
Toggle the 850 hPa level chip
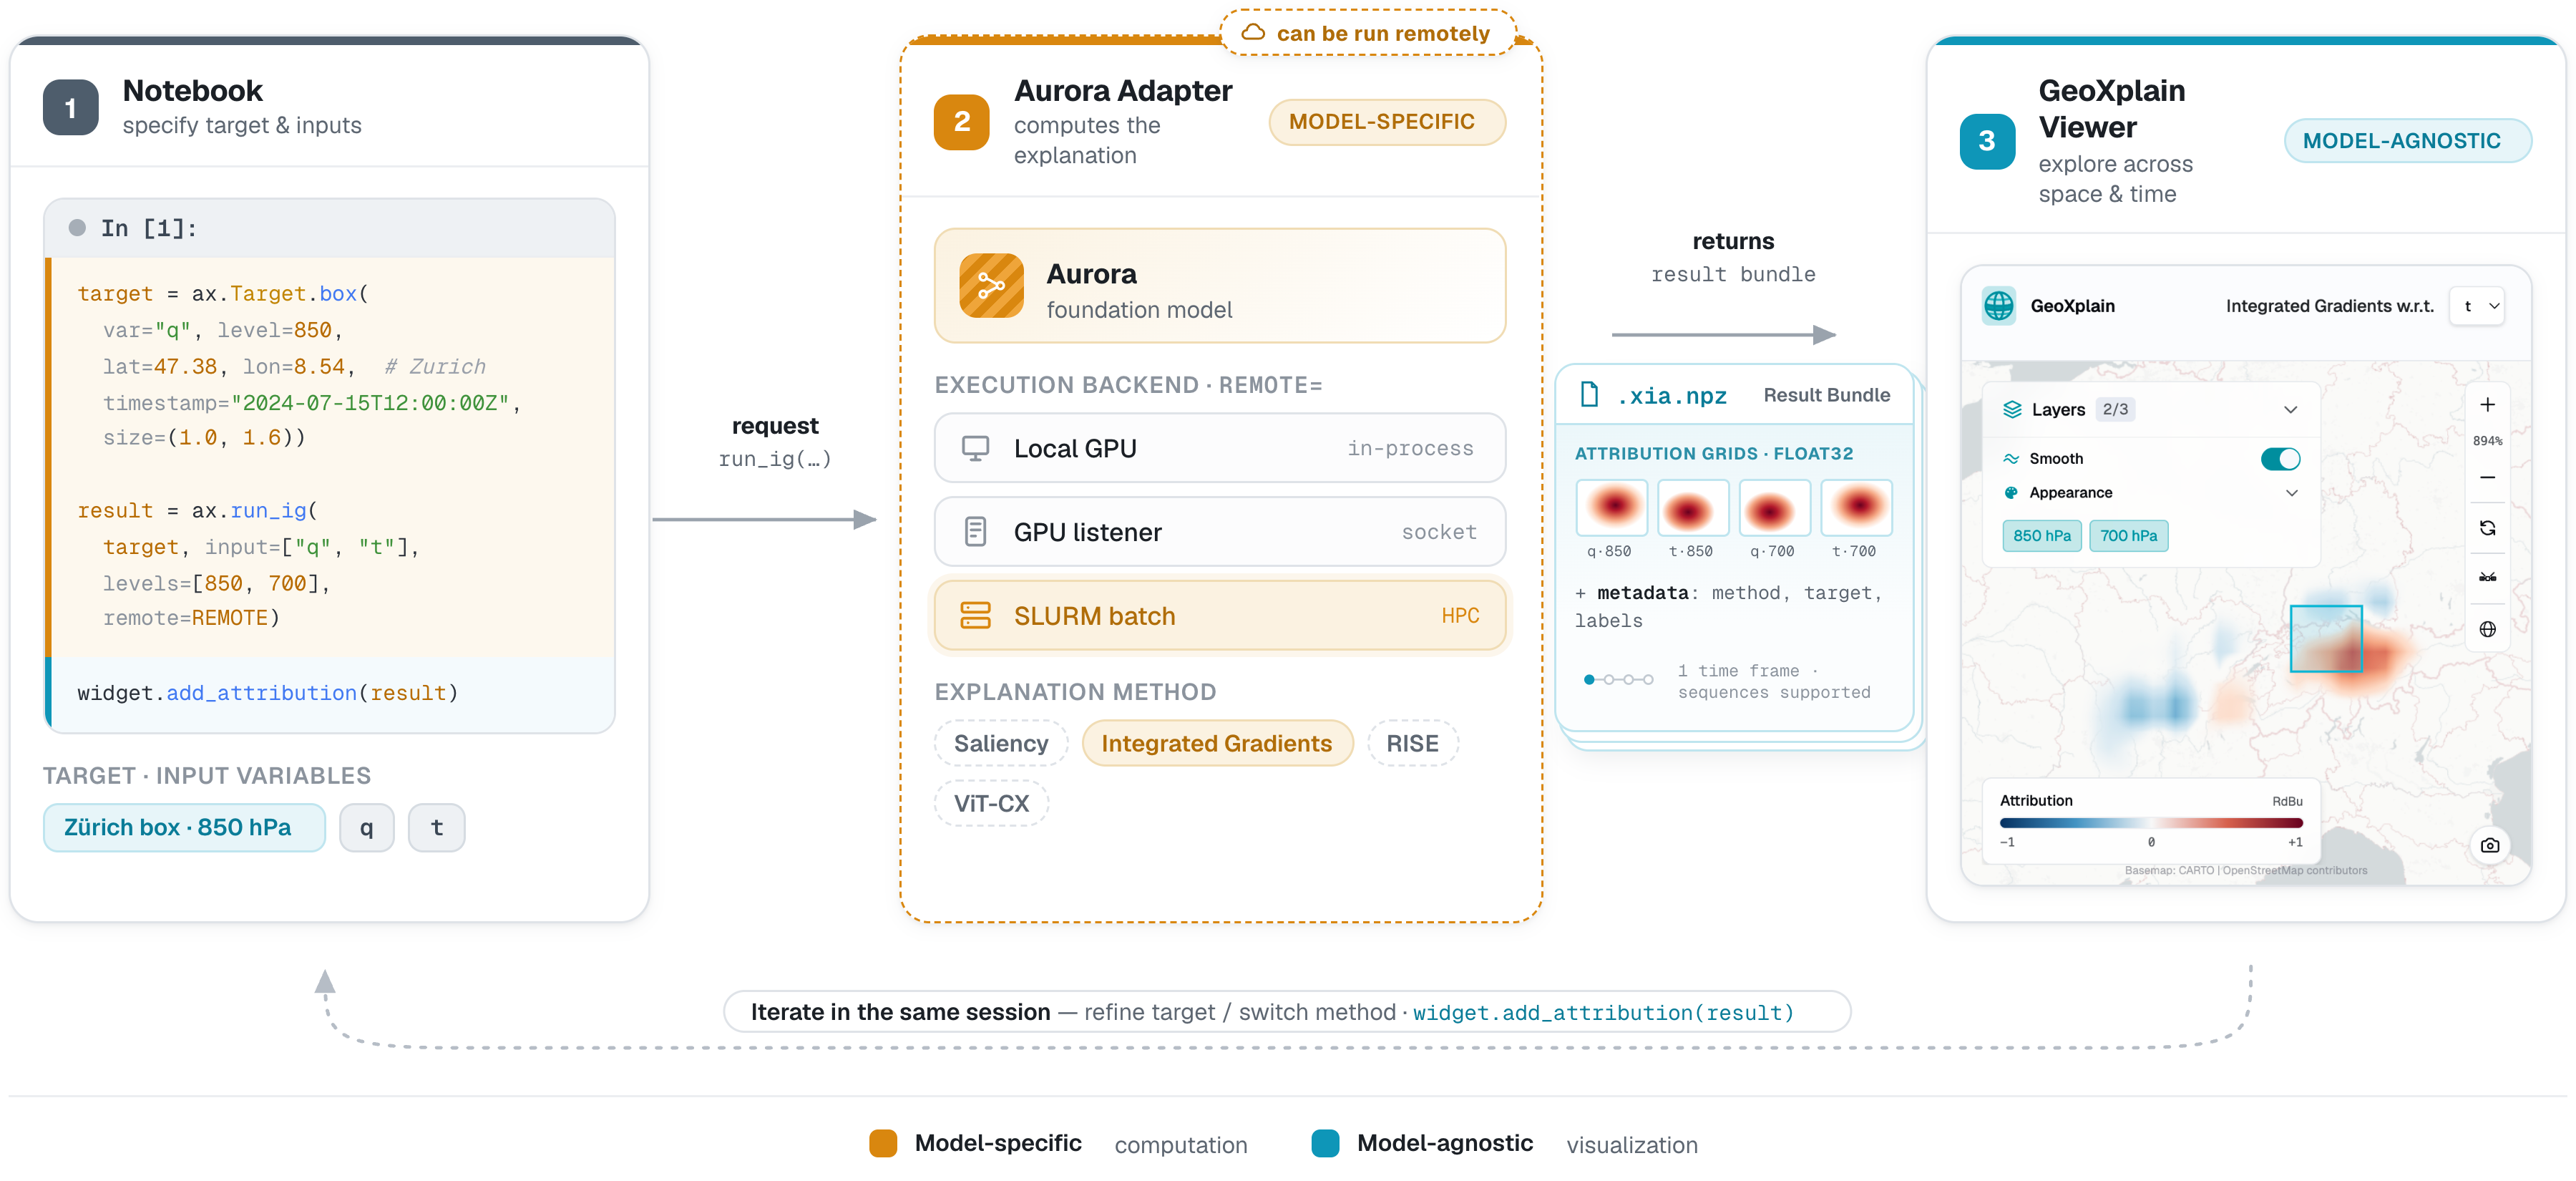(2041, 535)
